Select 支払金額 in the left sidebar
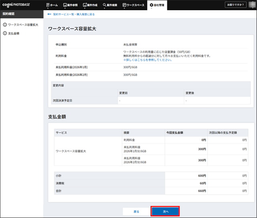 14,33
